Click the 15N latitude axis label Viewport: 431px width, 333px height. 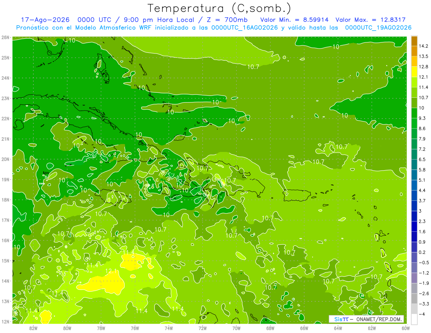pyautogui.click(x=5, y=260)
